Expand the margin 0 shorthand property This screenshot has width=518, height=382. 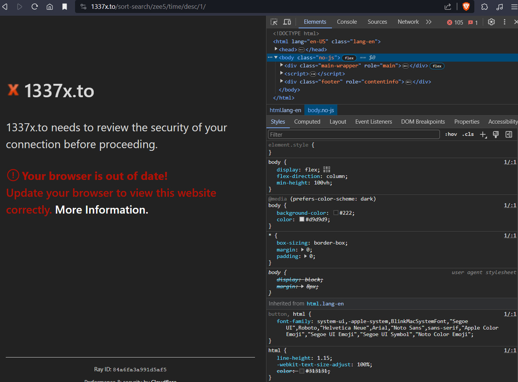point(303,250)
